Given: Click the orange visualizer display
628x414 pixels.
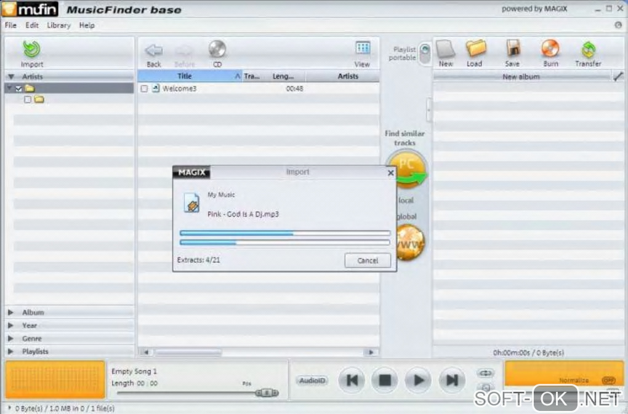Looking at the screenshot, I should pyautogui.click(x=55, y=380).
